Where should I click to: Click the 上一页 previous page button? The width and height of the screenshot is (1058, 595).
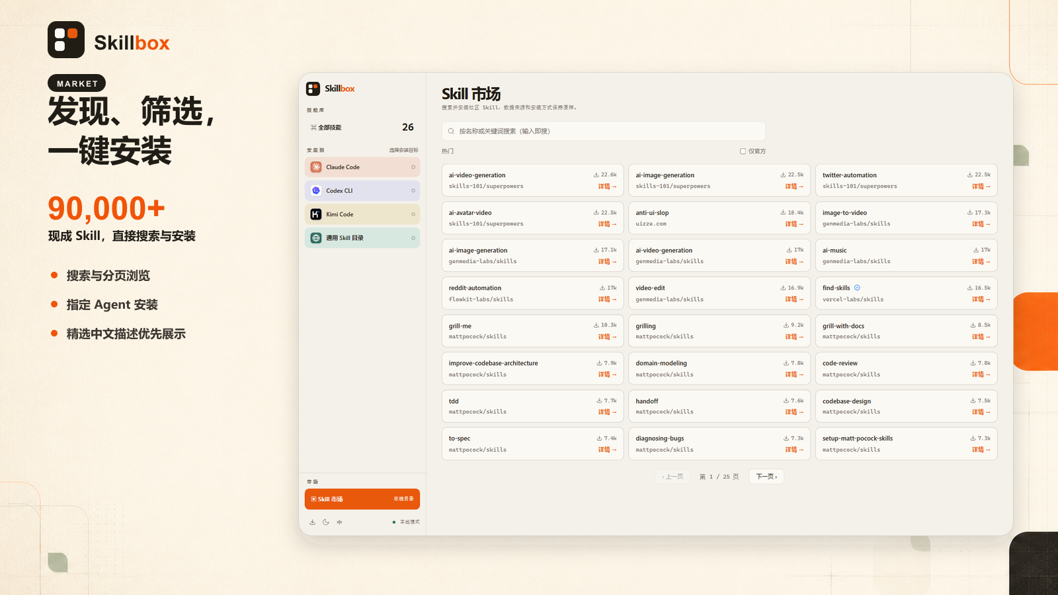point(672,477)
